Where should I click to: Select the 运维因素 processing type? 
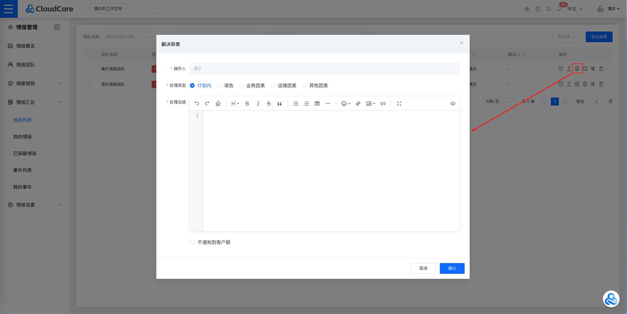coord(273,85)
